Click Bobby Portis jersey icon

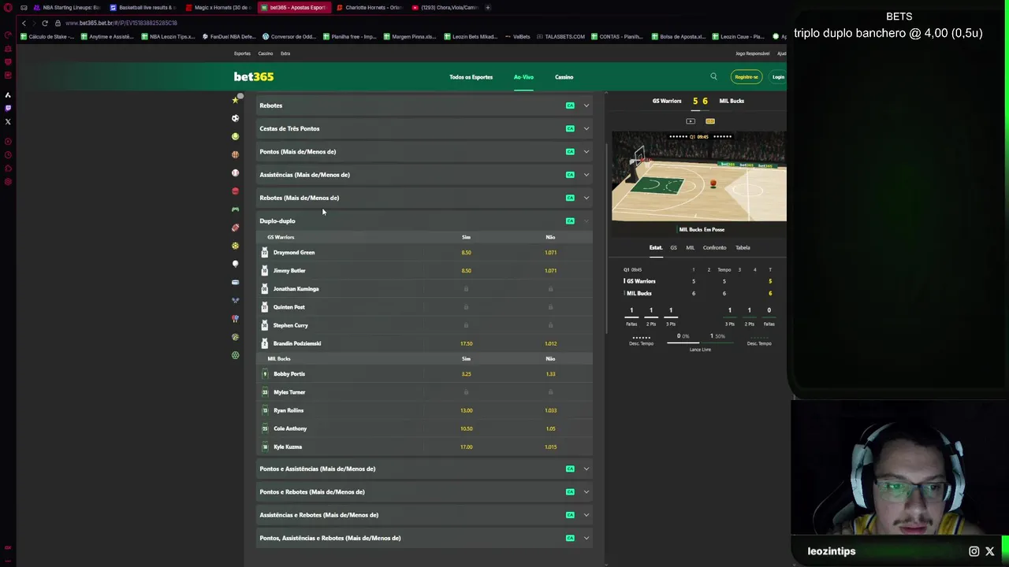[x=265, y=373]
